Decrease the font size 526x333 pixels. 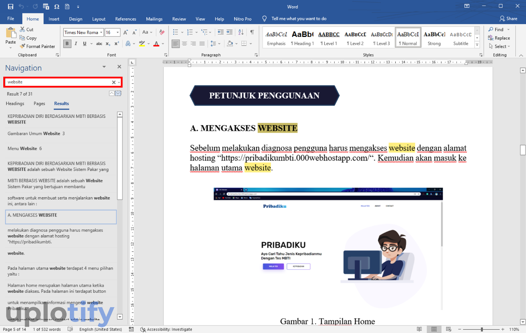(x=134, y=32)
